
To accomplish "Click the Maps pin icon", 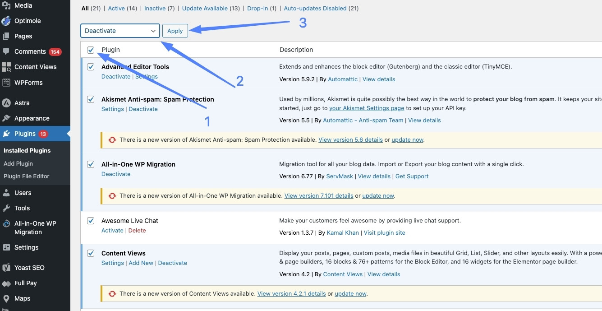I will [6, 298].
